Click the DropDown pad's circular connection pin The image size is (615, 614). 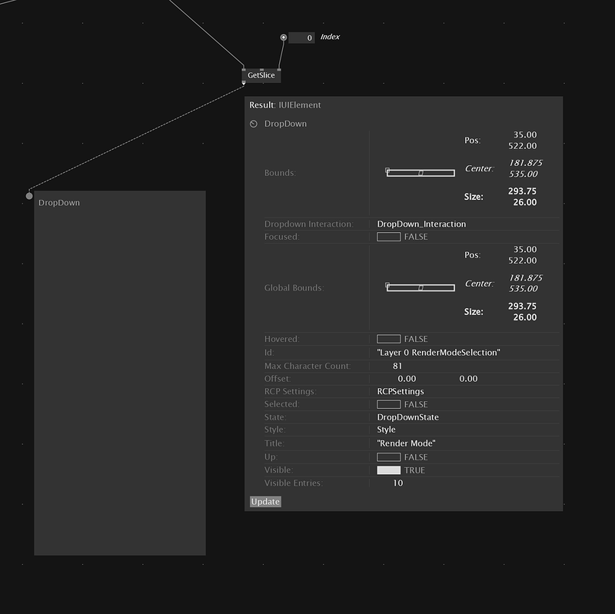29,196
